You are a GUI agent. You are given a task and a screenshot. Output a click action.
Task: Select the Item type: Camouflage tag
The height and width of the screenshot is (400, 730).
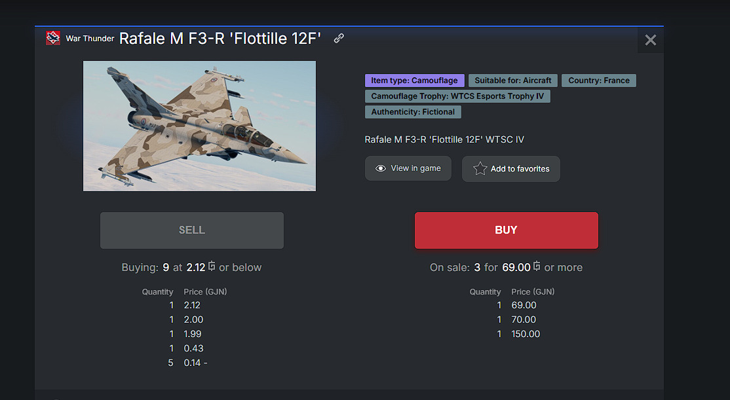tap(415, 81)
